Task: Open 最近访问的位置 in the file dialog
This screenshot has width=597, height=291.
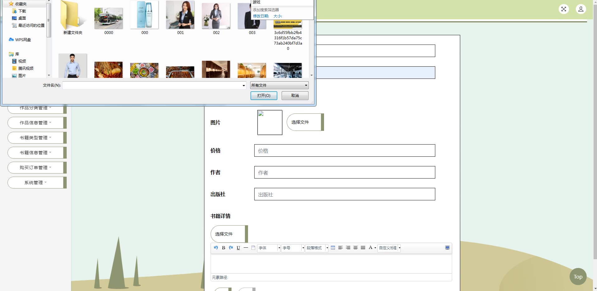Action: 28,25
